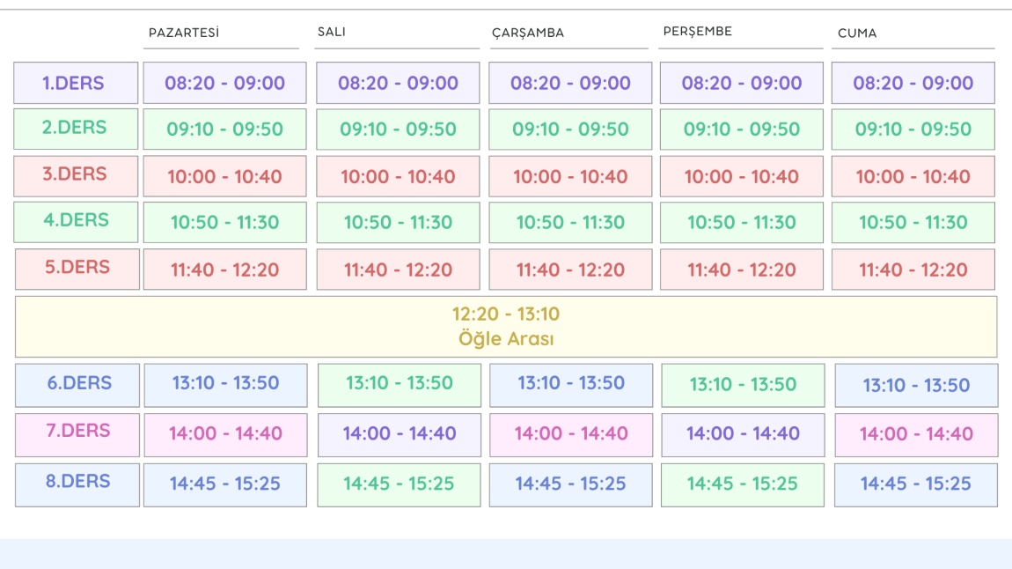Select Pazartesi 08:20 - 09:00 time slot
This screenshot has width=1012, height=569.
coord(225,84)
